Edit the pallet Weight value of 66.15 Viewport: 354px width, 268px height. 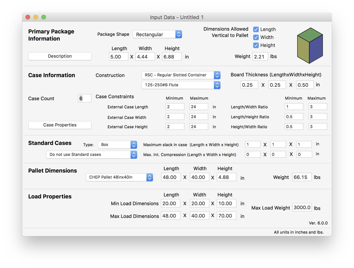[302, 177]
